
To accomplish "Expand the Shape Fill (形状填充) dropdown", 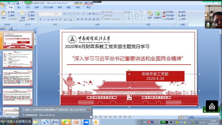I will [x=170, y=12].
